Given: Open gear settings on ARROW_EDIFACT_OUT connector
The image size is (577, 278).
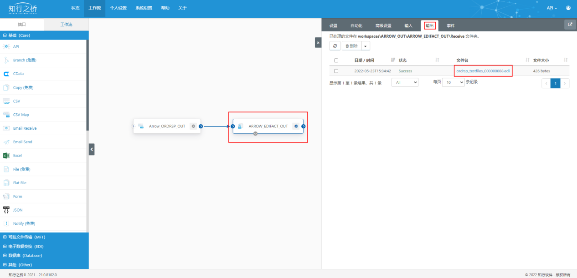Looking at the screenshot, I should (296, 126).
